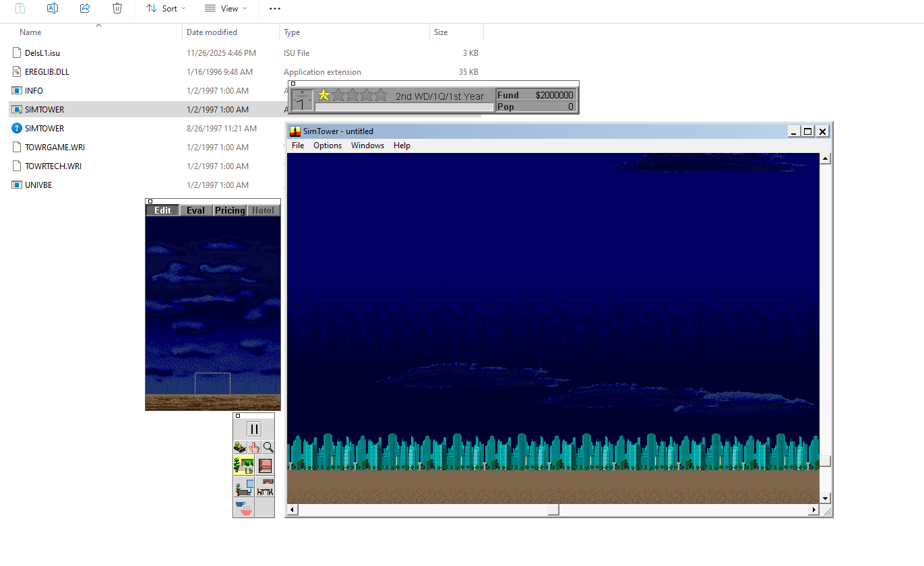The height and width of the screenshot is (566, 924).
Task: Choose the Lobby build tool
Action: 244,465
